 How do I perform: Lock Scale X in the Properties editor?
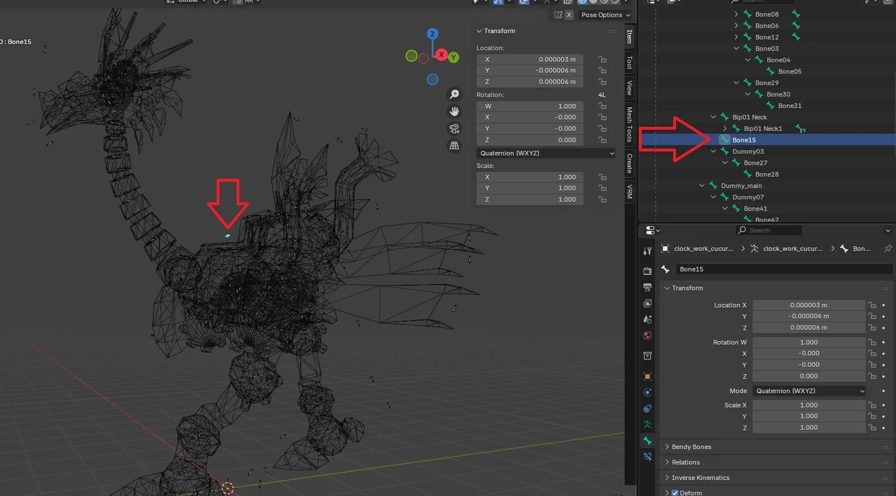click(x=872, y=405)
